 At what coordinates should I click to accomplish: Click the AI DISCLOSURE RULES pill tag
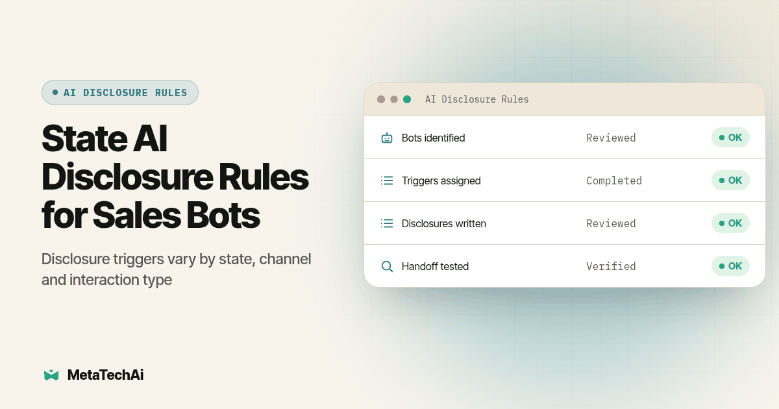click(x=120, y=92)
